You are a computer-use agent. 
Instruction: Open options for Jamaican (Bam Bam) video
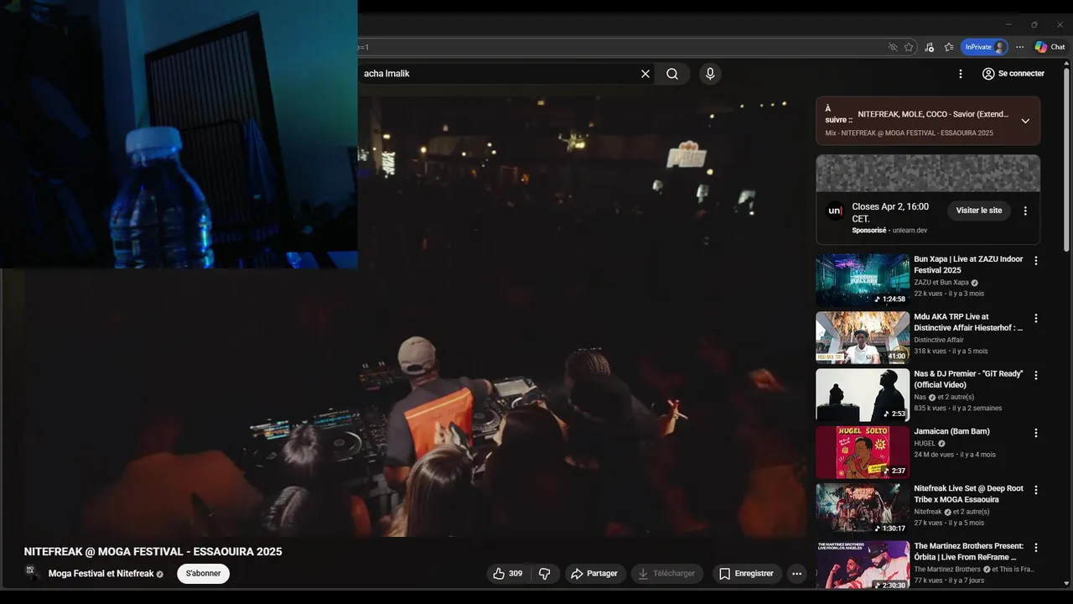[x=1036, y=433]
